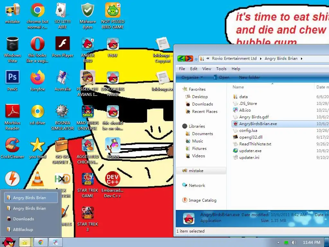This screenshot has height=247, width=329.
Task: Open the STAR TREK 3 desktop icon
Action: [x=87, y=219]
